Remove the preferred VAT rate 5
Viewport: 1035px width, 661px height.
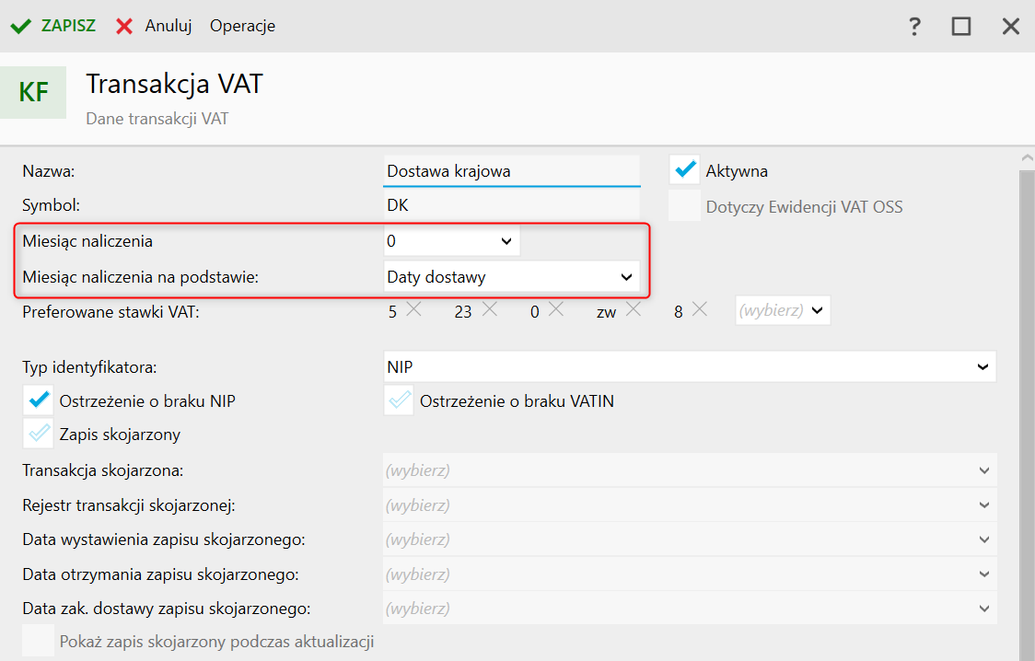(413, 310)
